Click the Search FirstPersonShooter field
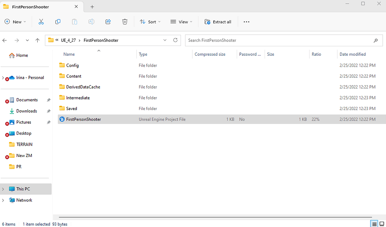 pyautogui.click(x=279, y=40)
